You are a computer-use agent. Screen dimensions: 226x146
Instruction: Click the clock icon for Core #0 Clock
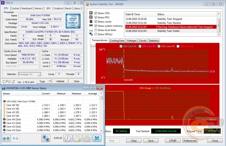pyautogui.click(x=4, y=119)
